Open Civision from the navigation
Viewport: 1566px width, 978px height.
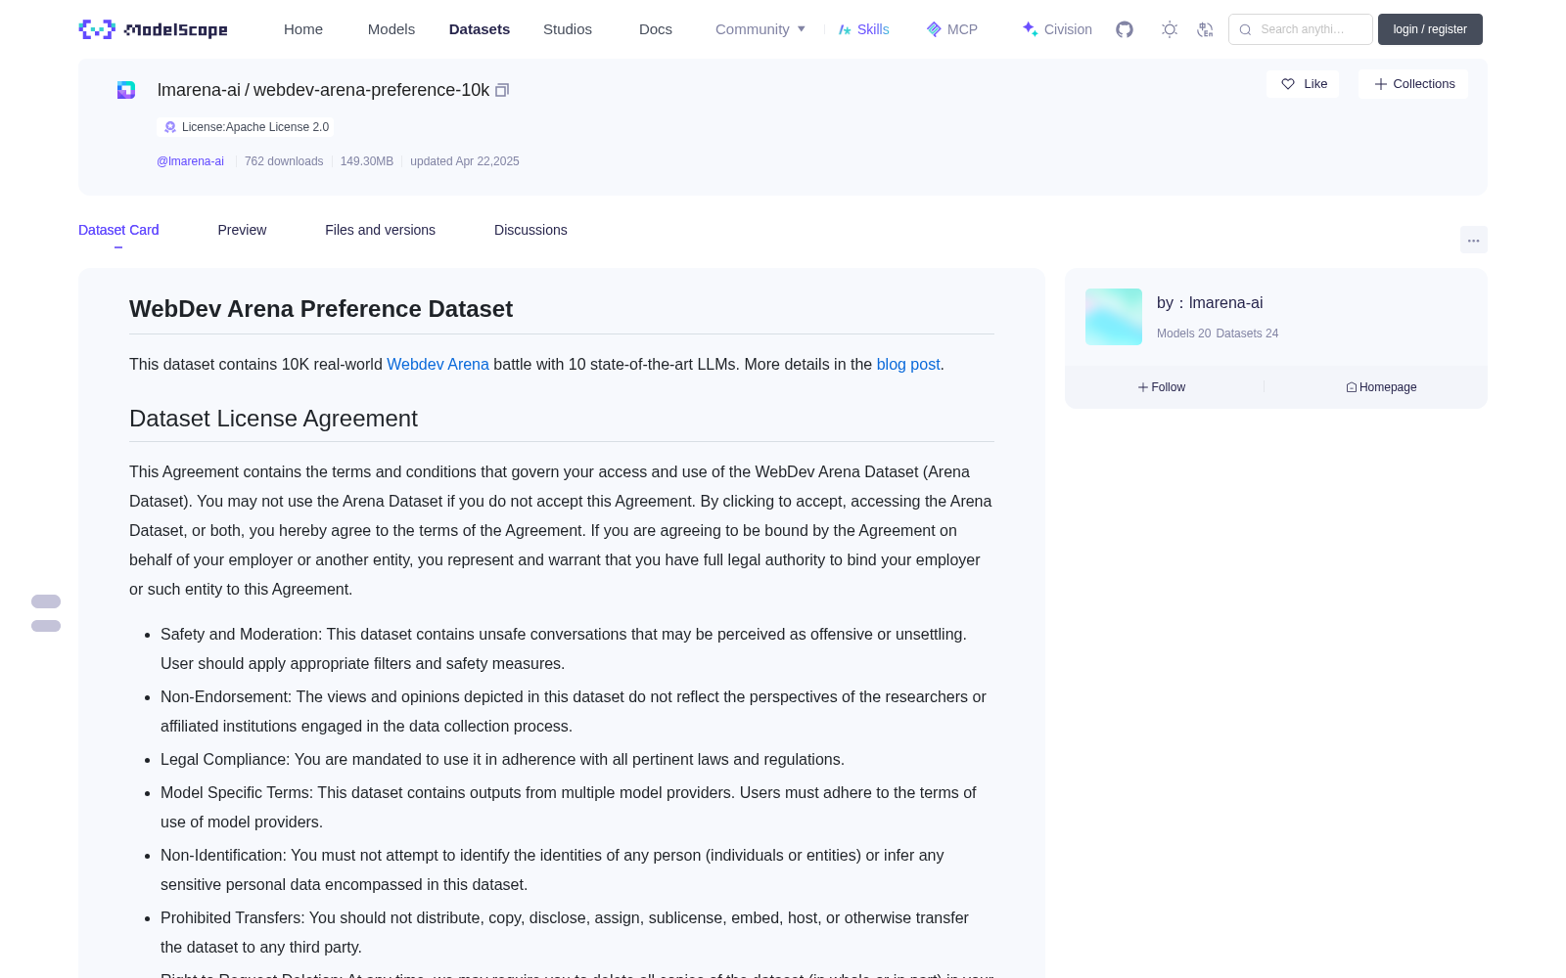[1057, 29]
